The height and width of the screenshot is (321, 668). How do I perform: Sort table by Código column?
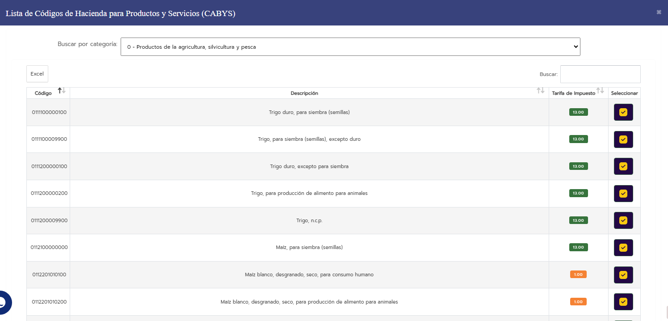click(48, 93)
